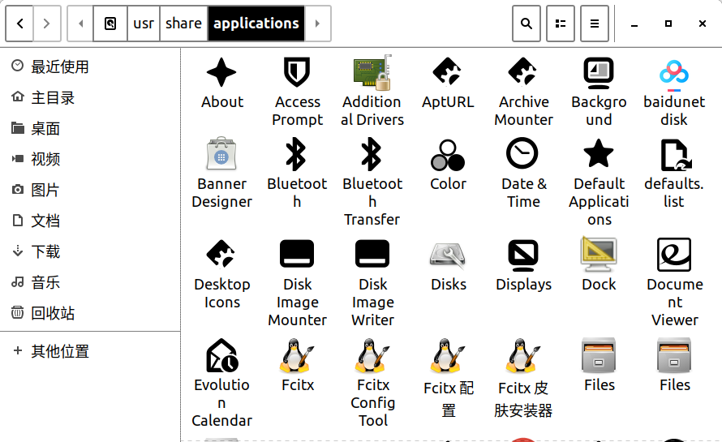Navigate to the share path segment
The width and height of the screenshot is (722, 442).
tap(183, 24)
